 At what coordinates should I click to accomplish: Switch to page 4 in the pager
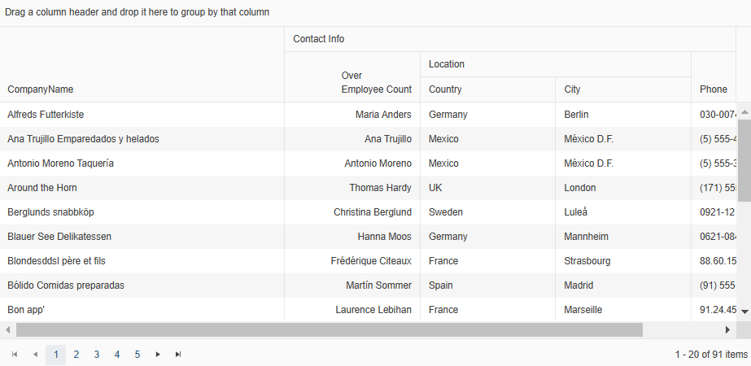(117, 355)
